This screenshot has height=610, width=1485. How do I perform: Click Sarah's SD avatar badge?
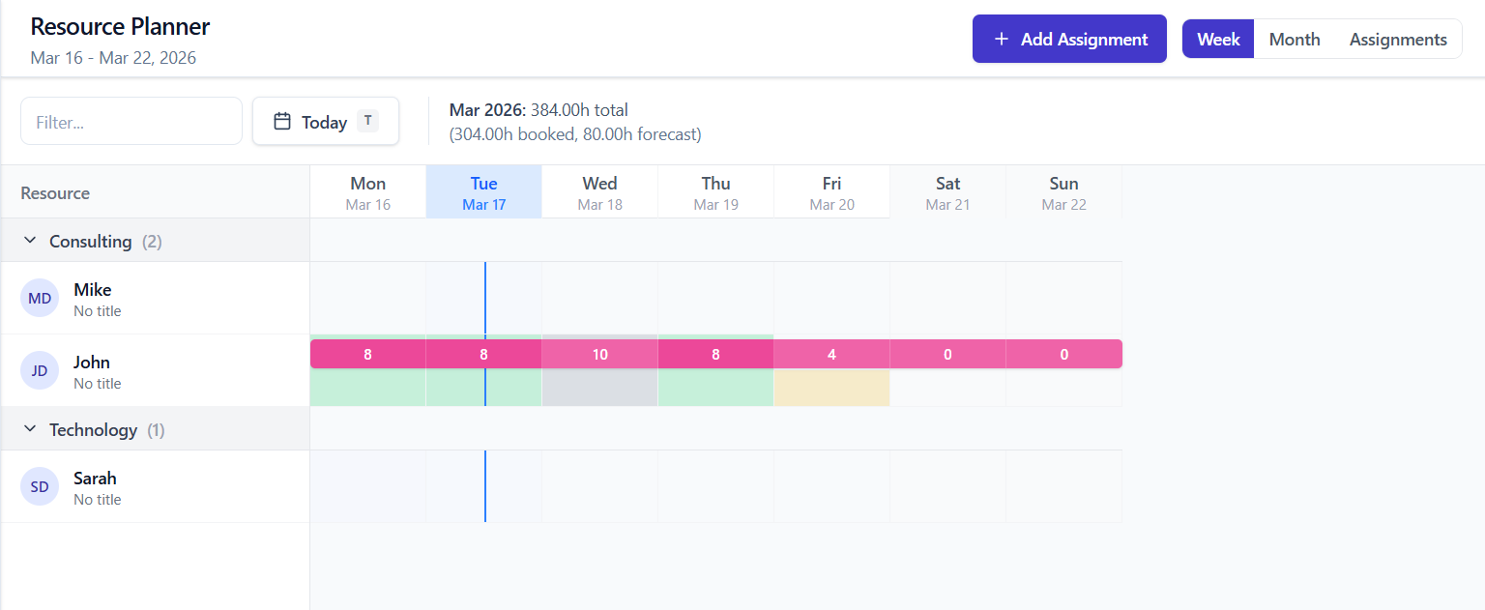point(40,486)
